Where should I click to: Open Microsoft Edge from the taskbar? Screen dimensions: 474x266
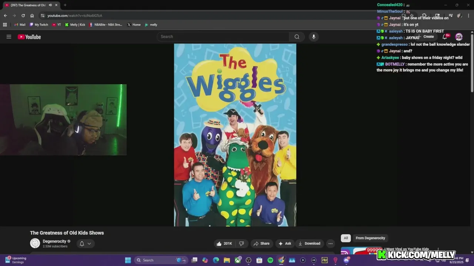coord(216,260)
